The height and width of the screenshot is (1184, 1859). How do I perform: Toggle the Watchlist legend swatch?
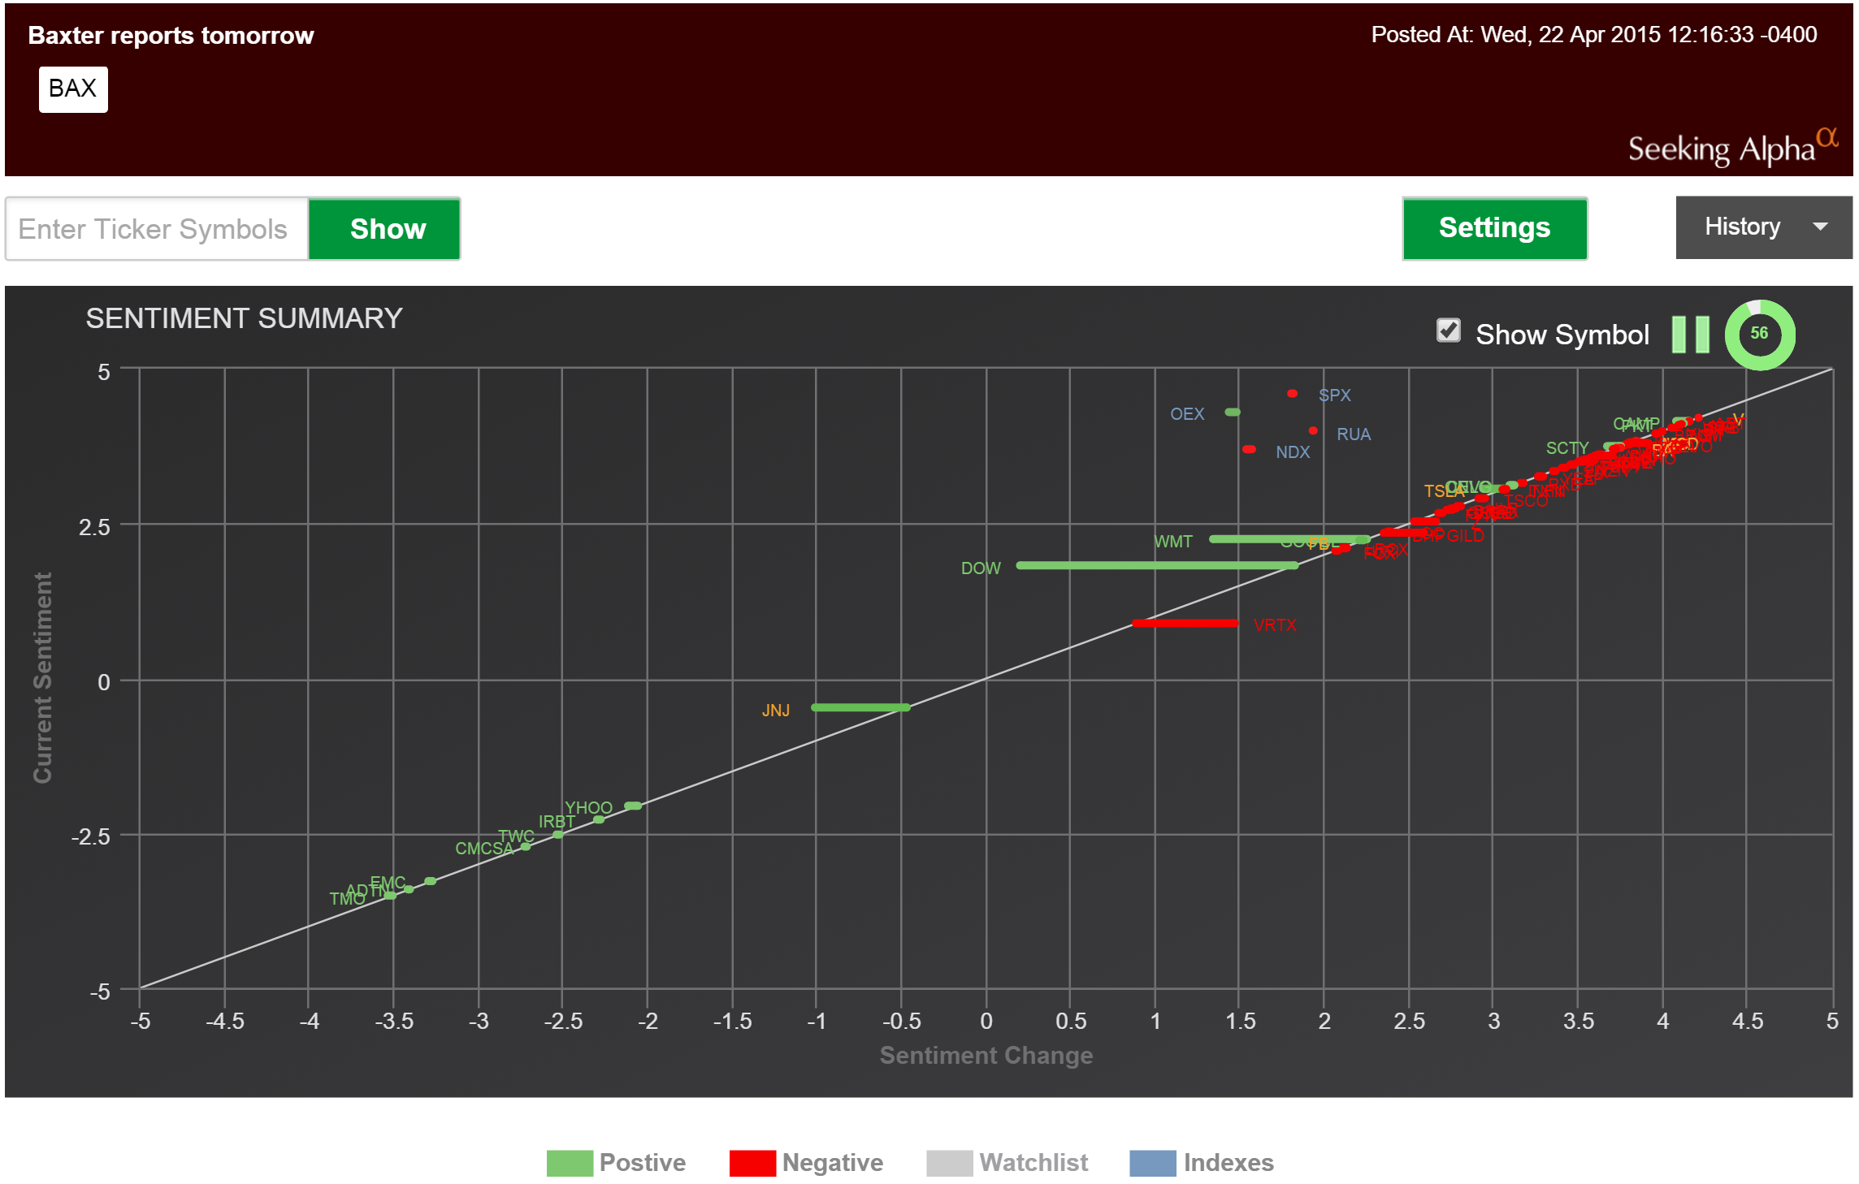pos(949,1163)
